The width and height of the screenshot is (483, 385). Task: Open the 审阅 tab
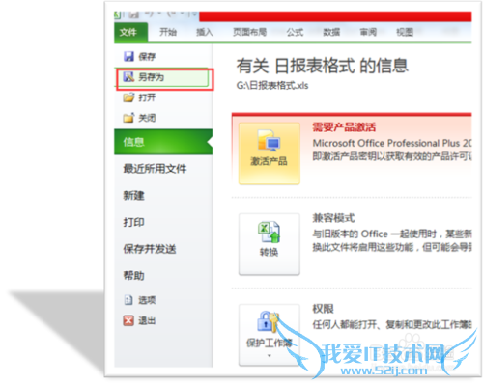368,32
